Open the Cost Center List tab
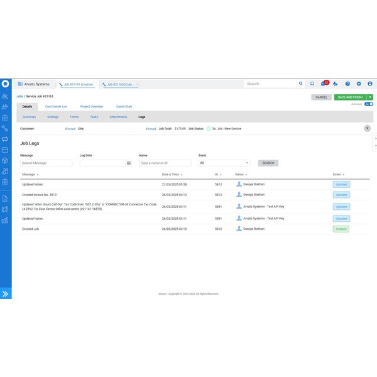377x377 pixels. [x=56, y=107]
